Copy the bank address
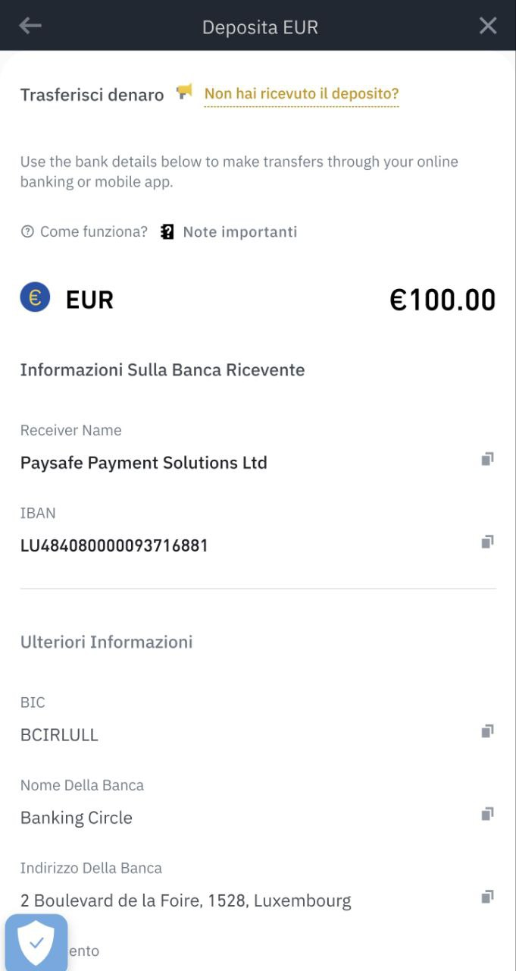 (488, 897)
